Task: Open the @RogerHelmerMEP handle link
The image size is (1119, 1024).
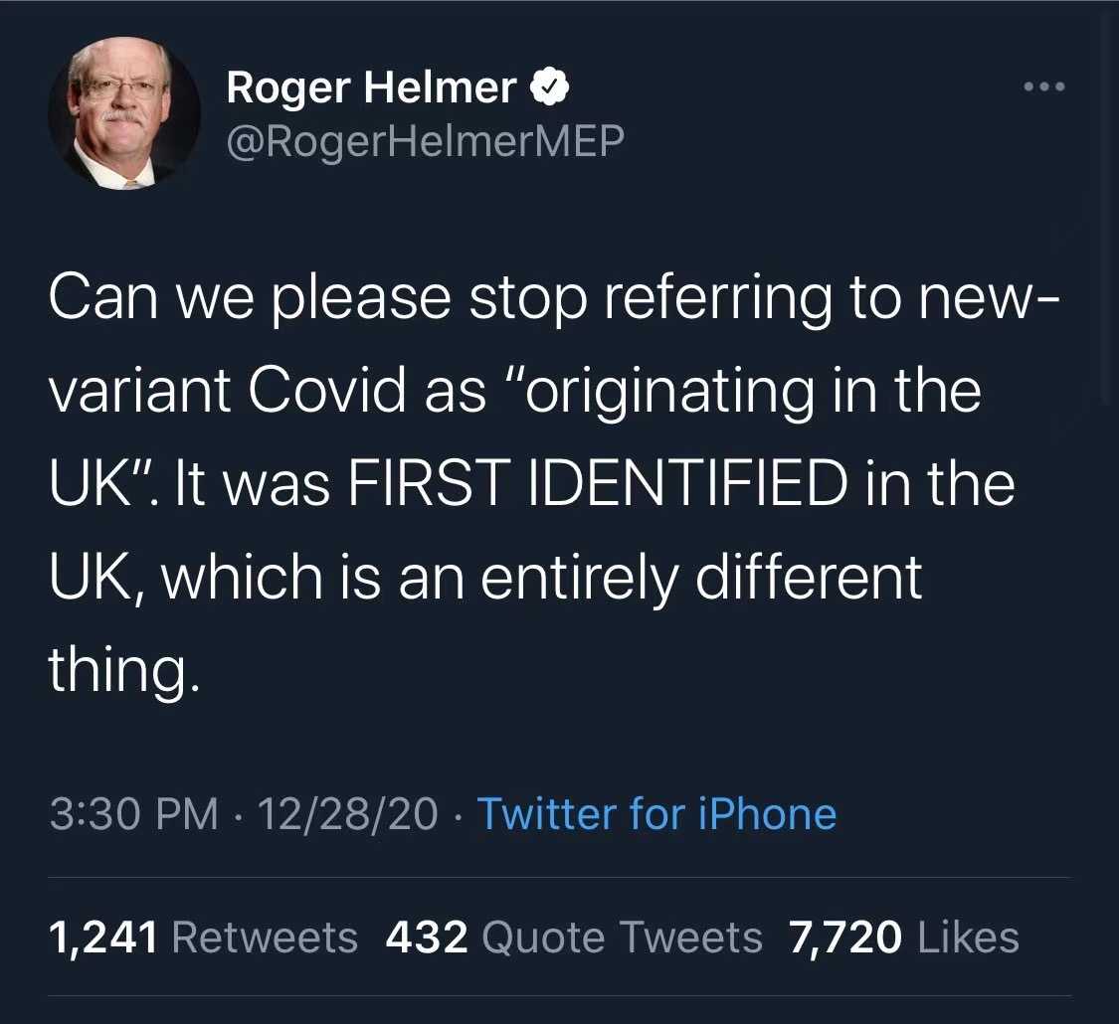Action: point(425,142)
